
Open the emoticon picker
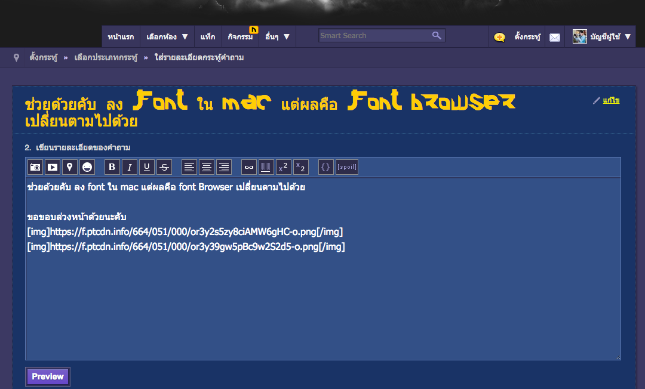point(87,167)
